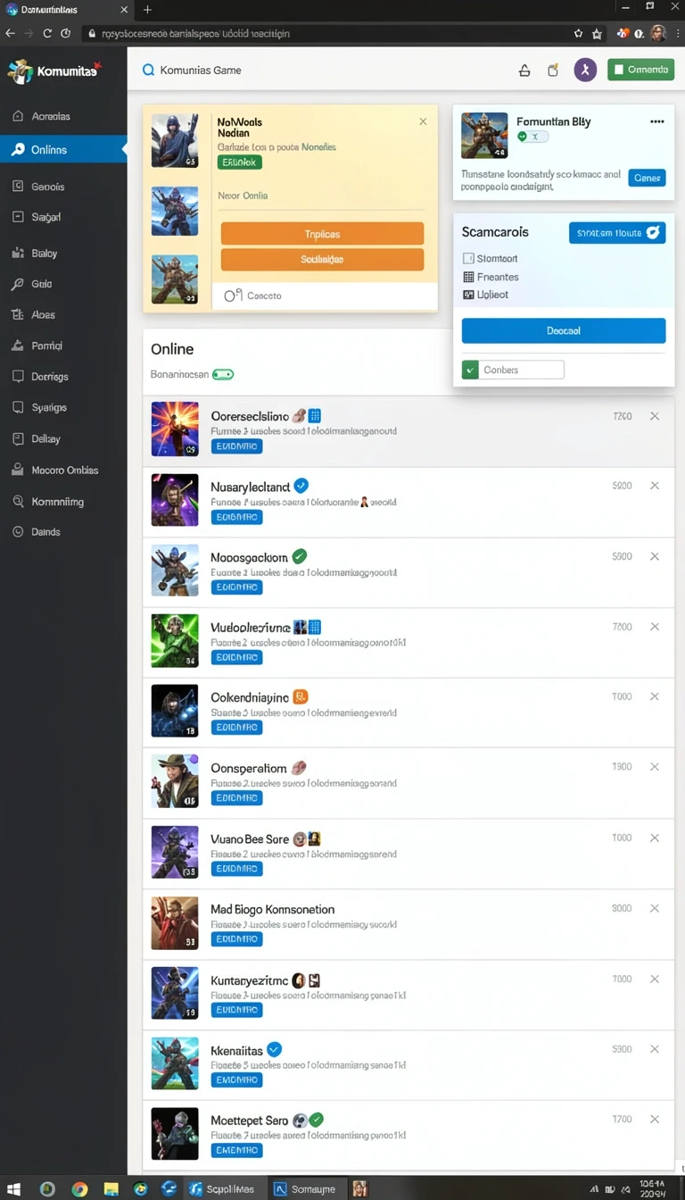Remove the Mad Biogo Konsonetion row
Screen dimensions: 685x1200
655,908
